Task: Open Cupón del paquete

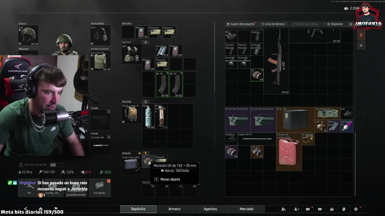Action: (241, 24)
